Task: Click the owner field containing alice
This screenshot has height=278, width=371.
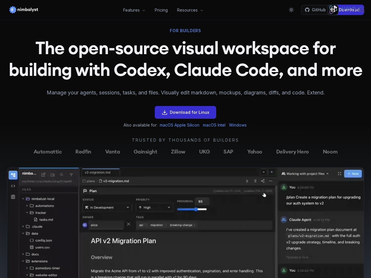Action: [x=106, y=225]
